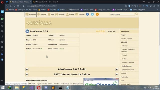Open the Play Console bookmark
The height and width of the screenshot is (90, 160).
pos(31,10)
